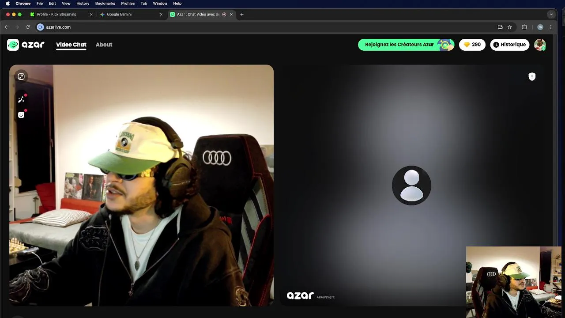Reload the current page
This screenshot has width=565, height=318.
(x=27, y=27)
